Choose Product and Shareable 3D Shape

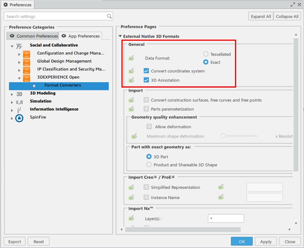(149, 164)
